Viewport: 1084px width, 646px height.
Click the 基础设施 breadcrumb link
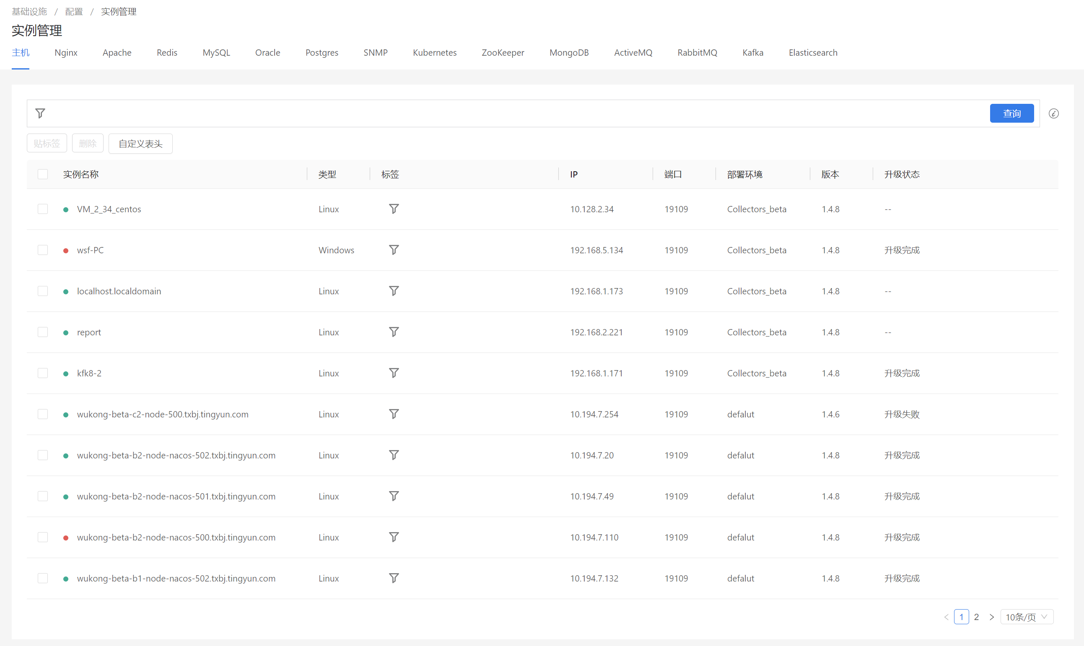pos(29,12)
